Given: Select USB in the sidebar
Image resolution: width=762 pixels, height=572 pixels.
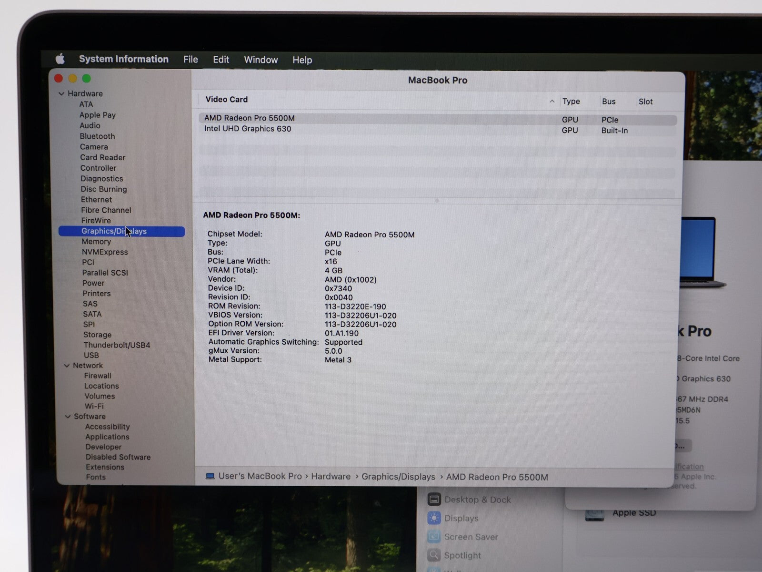Looking at the screenshot, I should 91,355.
